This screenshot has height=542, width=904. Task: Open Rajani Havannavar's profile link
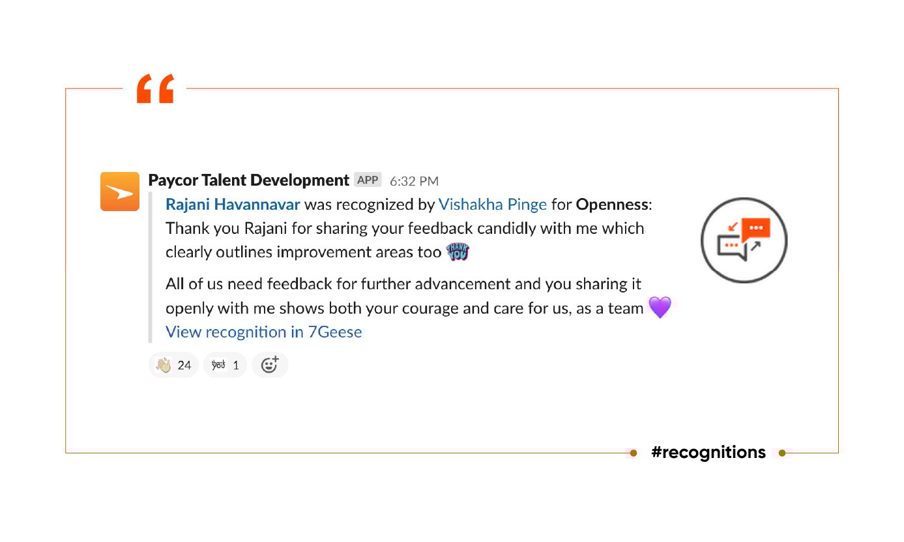coord(233,205)
